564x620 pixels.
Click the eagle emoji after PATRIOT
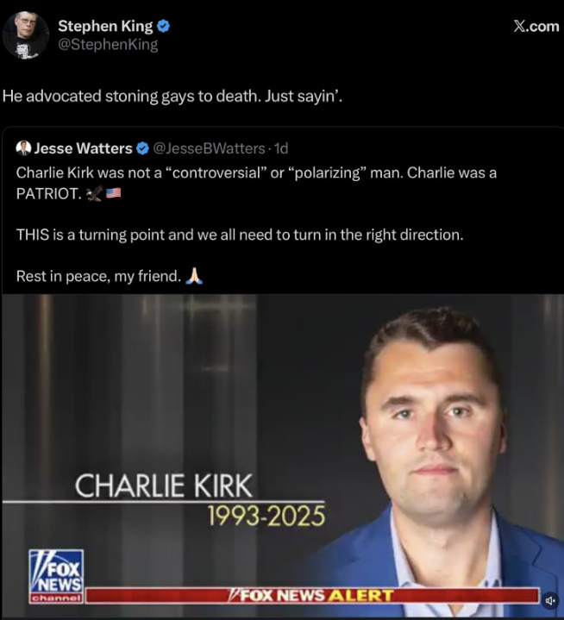pyautogui.click(x=95, y=193)
